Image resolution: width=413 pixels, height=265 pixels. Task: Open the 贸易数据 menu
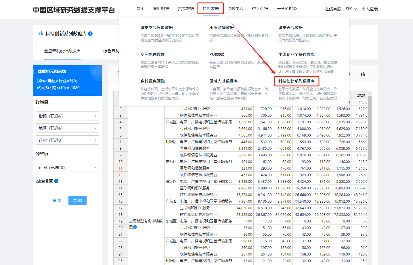click(186, 9)
